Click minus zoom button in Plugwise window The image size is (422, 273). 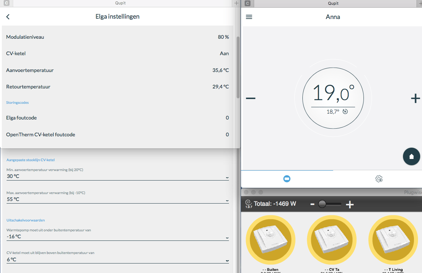(312, 204)
